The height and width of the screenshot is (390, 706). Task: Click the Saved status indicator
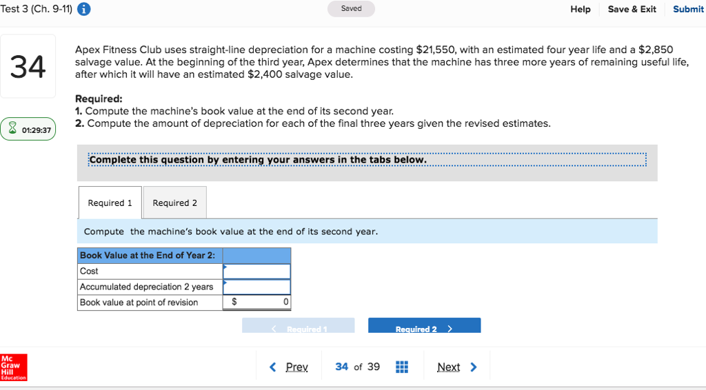pyautogui.click(x=351, y=9)
